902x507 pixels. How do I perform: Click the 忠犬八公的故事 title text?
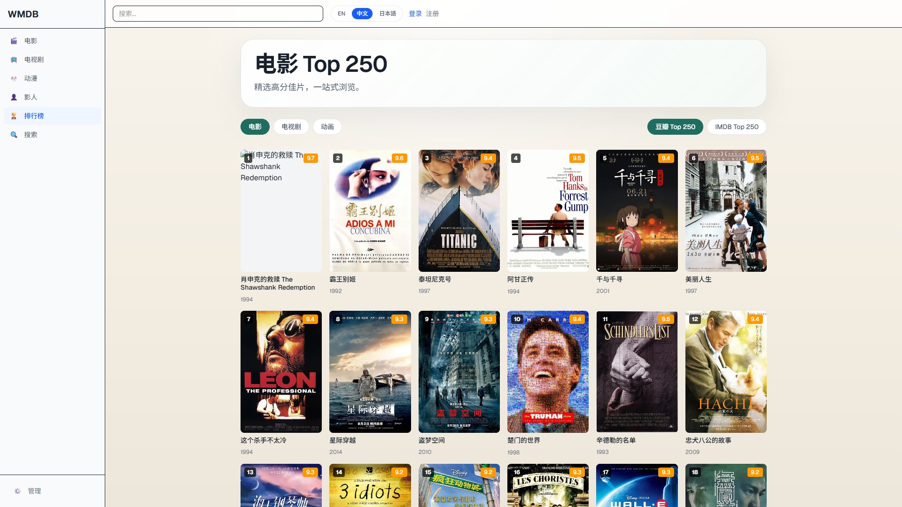point(708,440)
